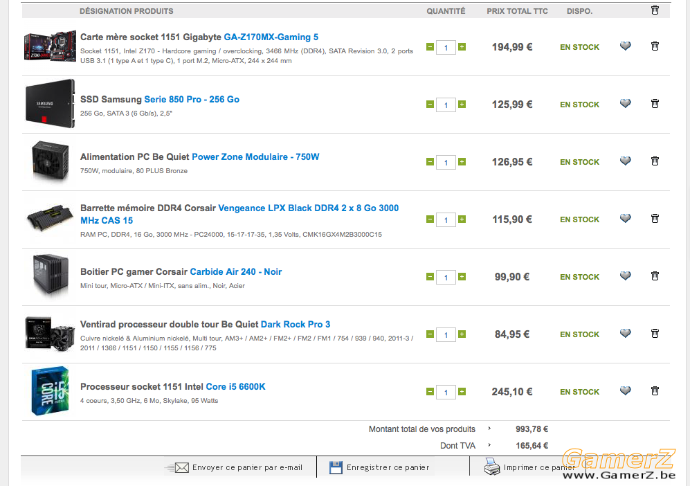
Task: Click the Corsair Carbide case image
Action: click(51, 276)
